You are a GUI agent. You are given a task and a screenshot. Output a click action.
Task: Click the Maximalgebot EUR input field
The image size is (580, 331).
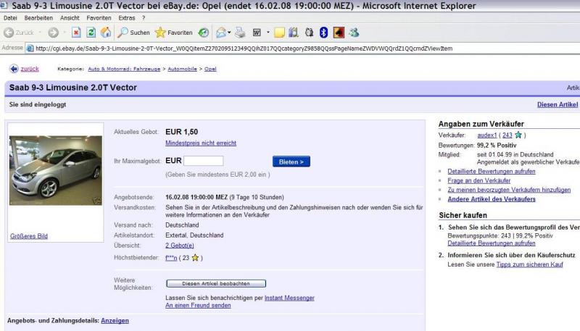204,161
